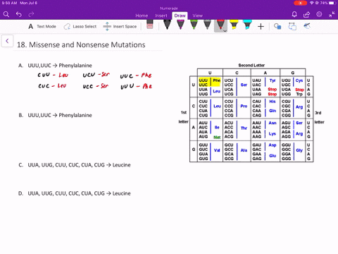Click the page title Missense and Nonsense Mutations
The width and height of the screenshot is (338, 254).
pos(81,44)
